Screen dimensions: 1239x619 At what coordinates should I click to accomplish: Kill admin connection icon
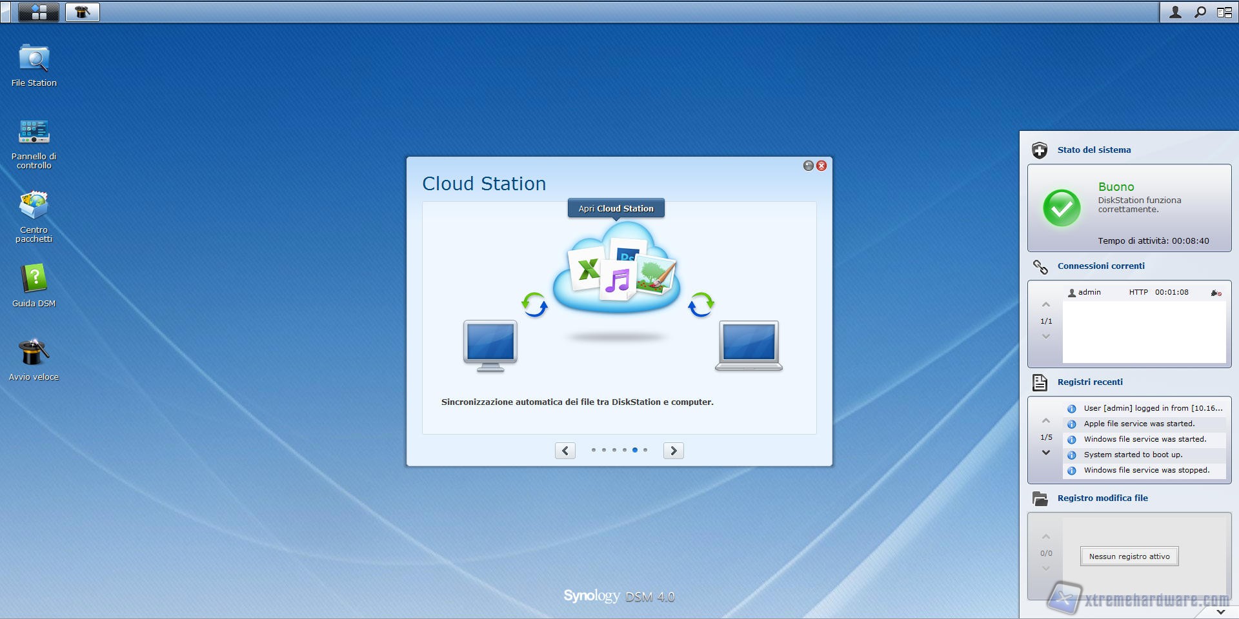point(1216,293)
